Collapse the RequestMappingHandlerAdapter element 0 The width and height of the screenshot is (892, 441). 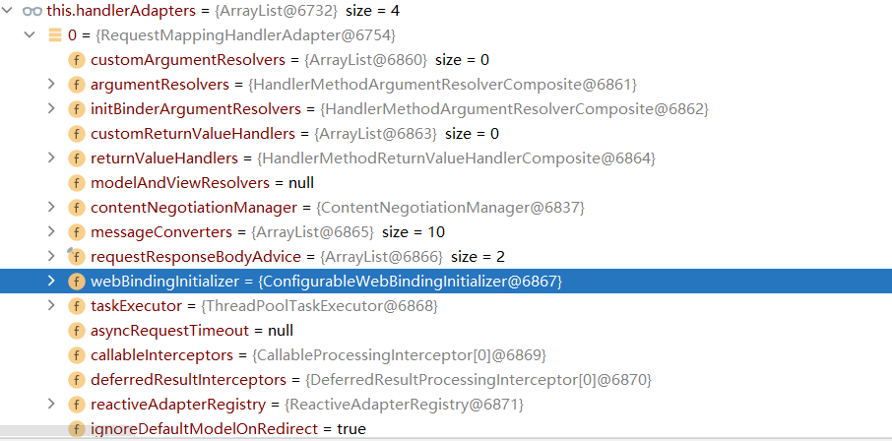click(x=29, y=35)
